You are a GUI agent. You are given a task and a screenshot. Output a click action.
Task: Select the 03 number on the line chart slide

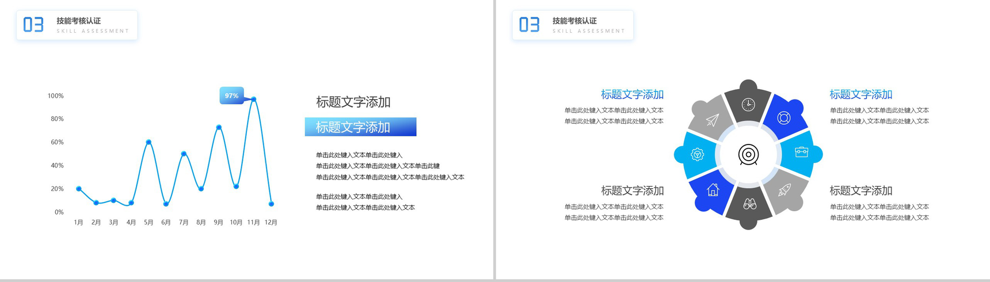pos(33,25)
